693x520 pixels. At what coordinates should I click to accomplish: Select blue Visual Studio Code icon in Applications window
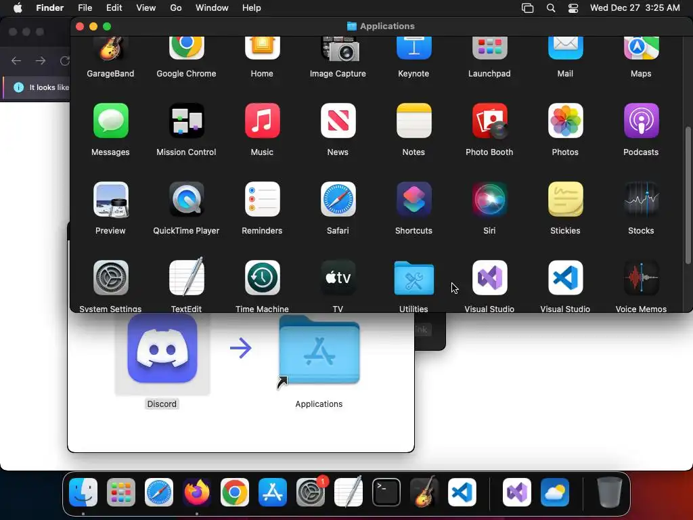pos(565,278)
